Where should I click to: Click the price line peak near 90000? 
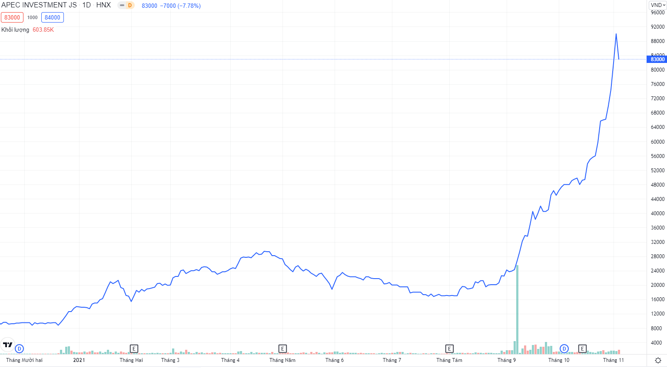coord(616,34)
